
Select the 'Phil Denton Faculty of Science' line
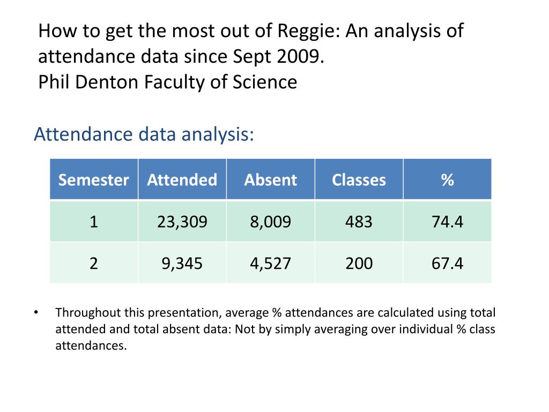tap(168, 82)
